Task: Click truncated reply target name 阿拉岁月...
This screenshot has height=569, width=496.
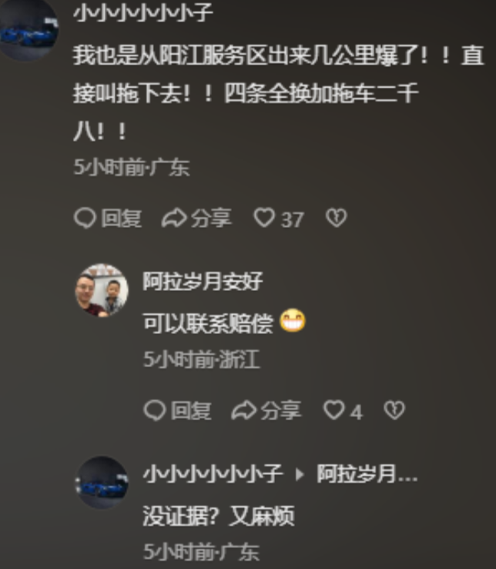Action: pos(367,474)
